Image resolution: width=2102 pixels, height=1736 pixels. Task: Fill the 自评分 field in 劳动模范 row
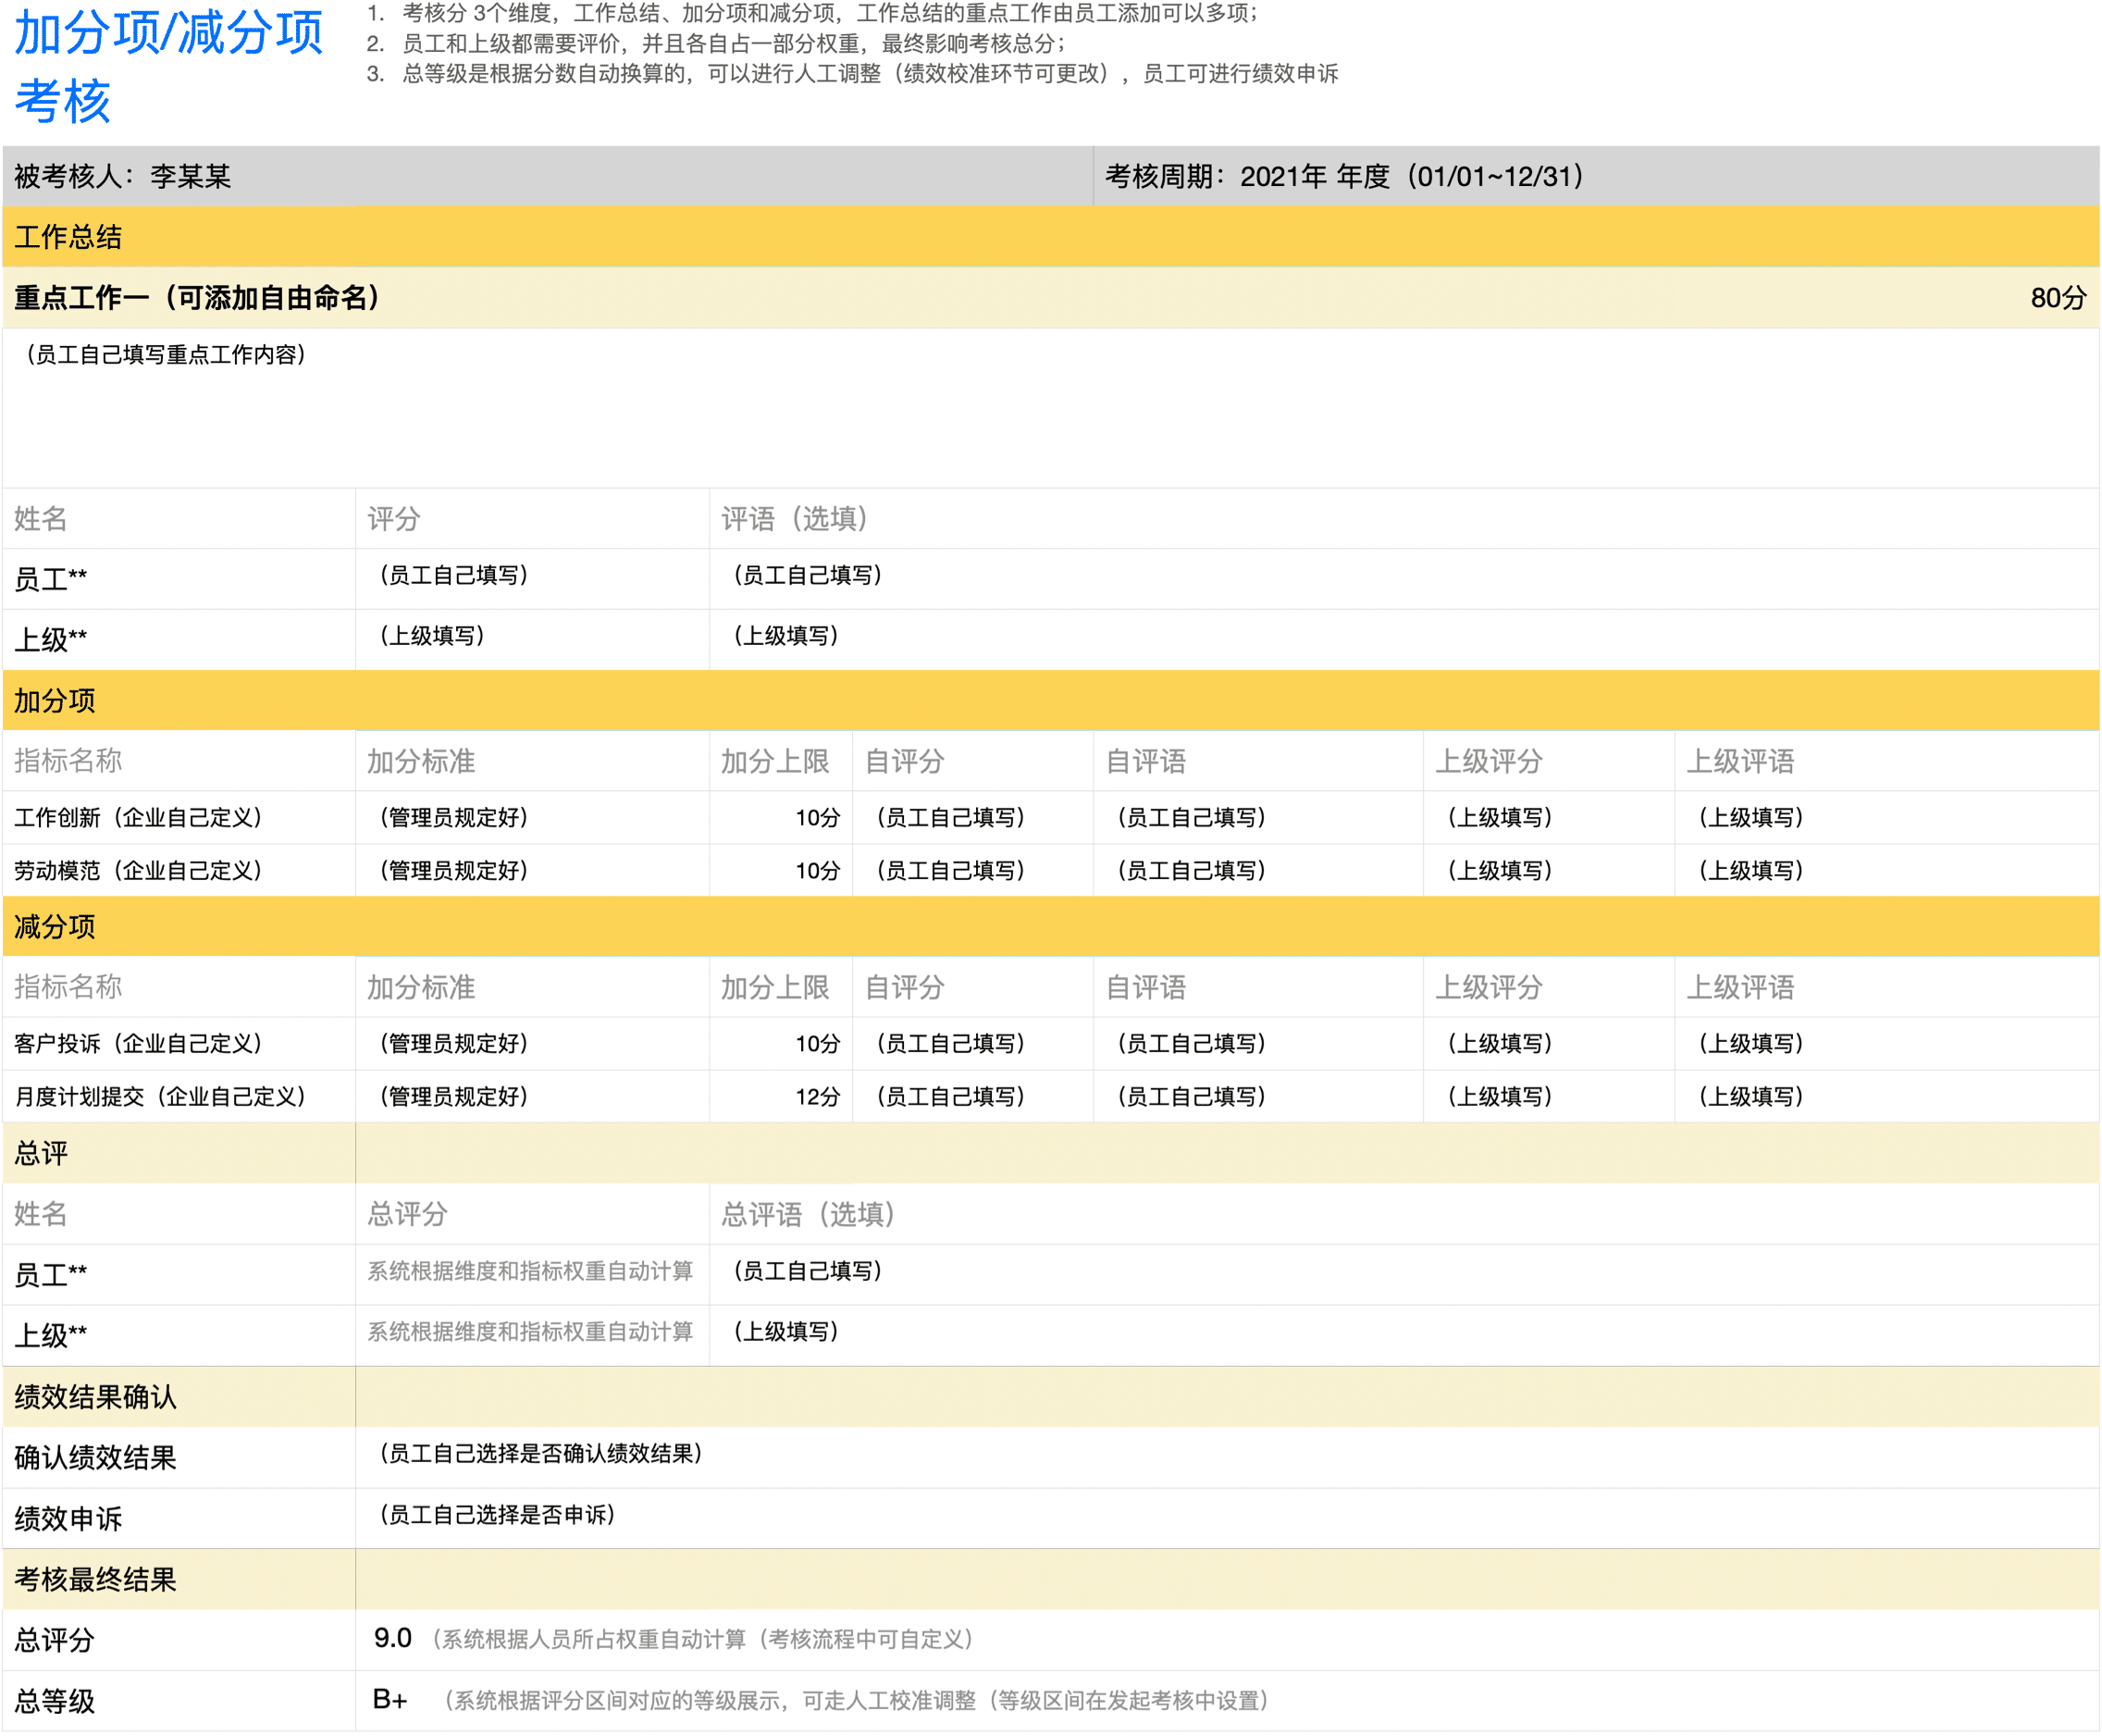point(972,871)
